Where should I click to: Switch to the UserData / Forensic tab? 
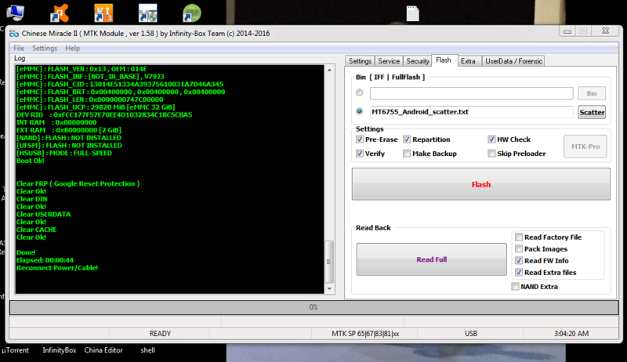pyautogui.click(x=513, y=61)
